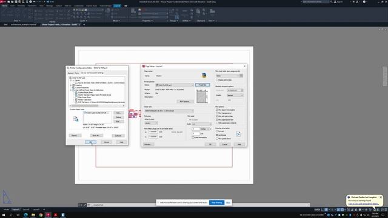The width and height of the screenshot is (388, 218).
Task: Select the Portrait orientation radio button
Action: click(x=217, y=131)
